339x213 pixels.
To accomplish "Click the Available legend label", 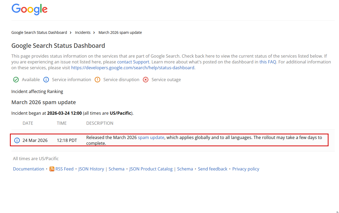I will coord(31,80).
